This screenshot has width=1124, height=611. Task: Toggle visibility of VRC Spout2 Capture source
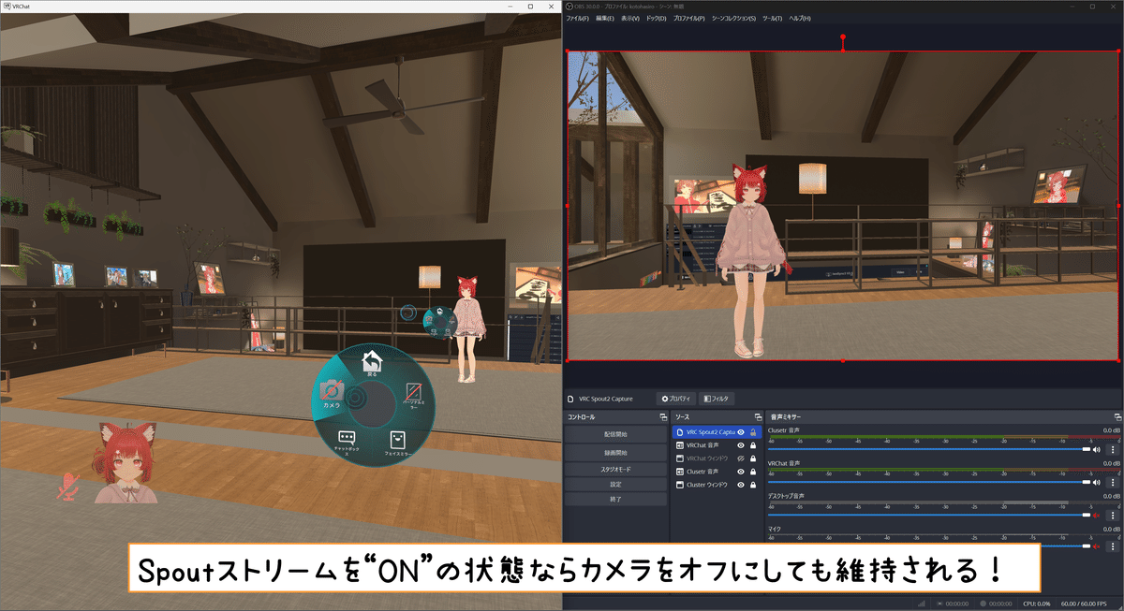click(x=740, y=432)
